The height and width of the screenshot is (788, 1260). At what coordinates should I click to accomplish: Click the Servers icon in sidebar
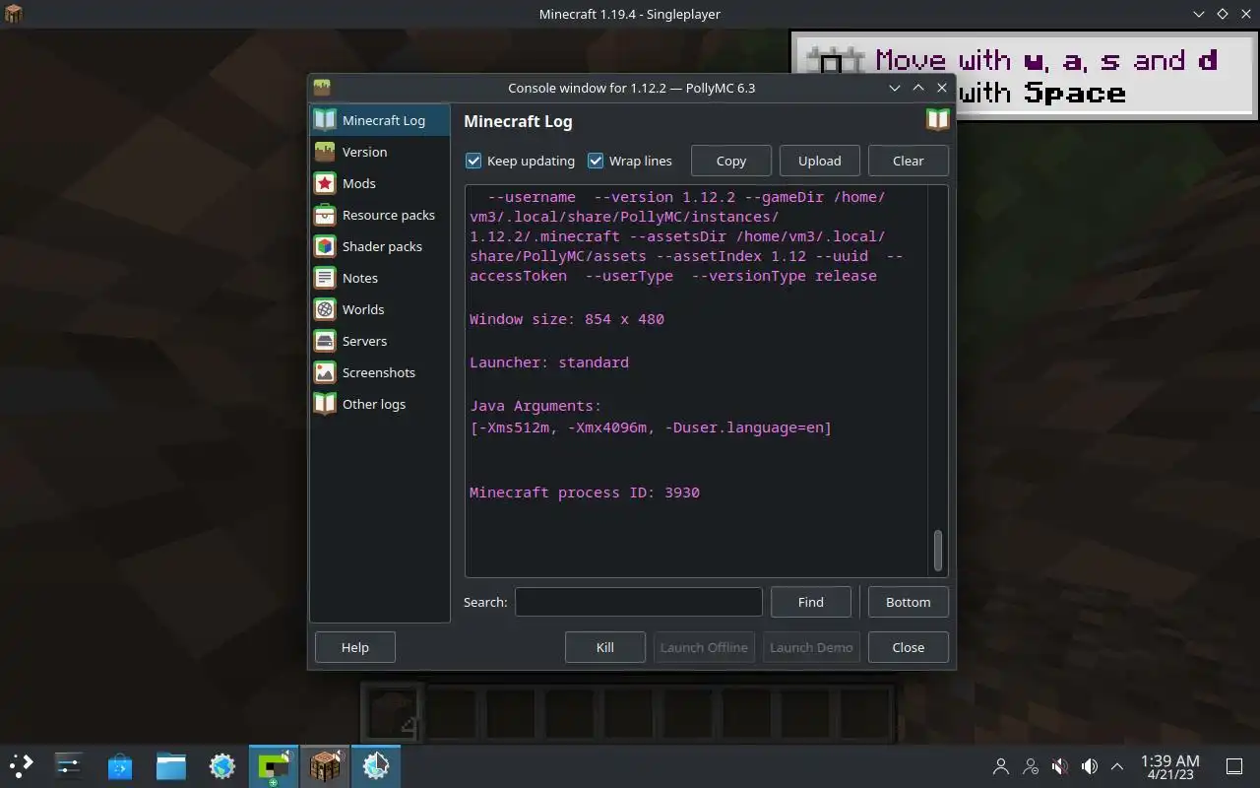point(325,341)
